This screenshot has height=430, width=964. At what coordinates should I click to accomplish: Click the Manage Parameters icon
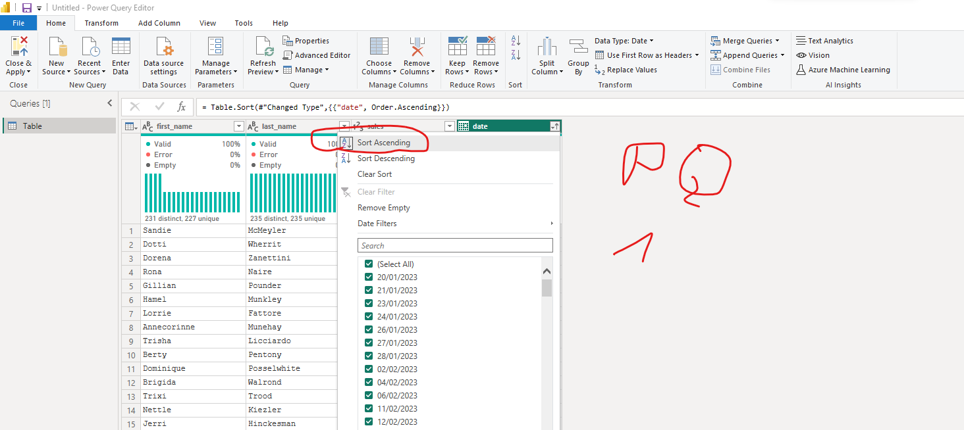[215, 47]
